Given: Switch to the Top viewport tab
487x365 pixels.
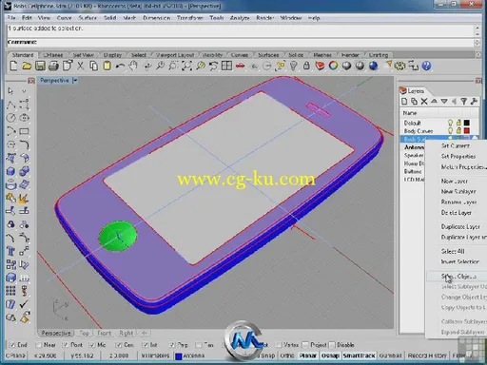Looking at the screenshot, I should 85,333.
